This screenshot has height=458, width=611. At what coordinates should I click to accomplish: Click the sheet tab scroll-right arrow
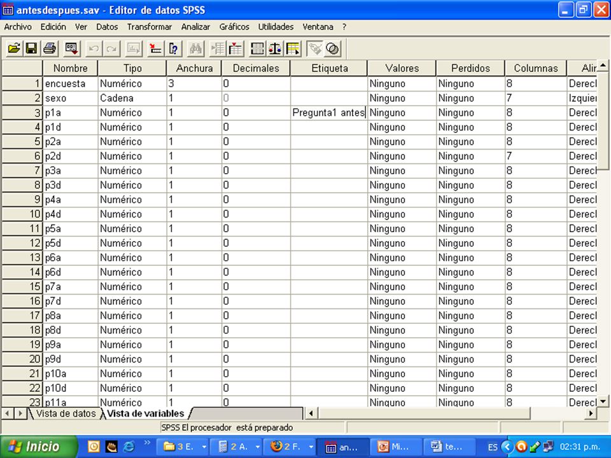point(20,413)
